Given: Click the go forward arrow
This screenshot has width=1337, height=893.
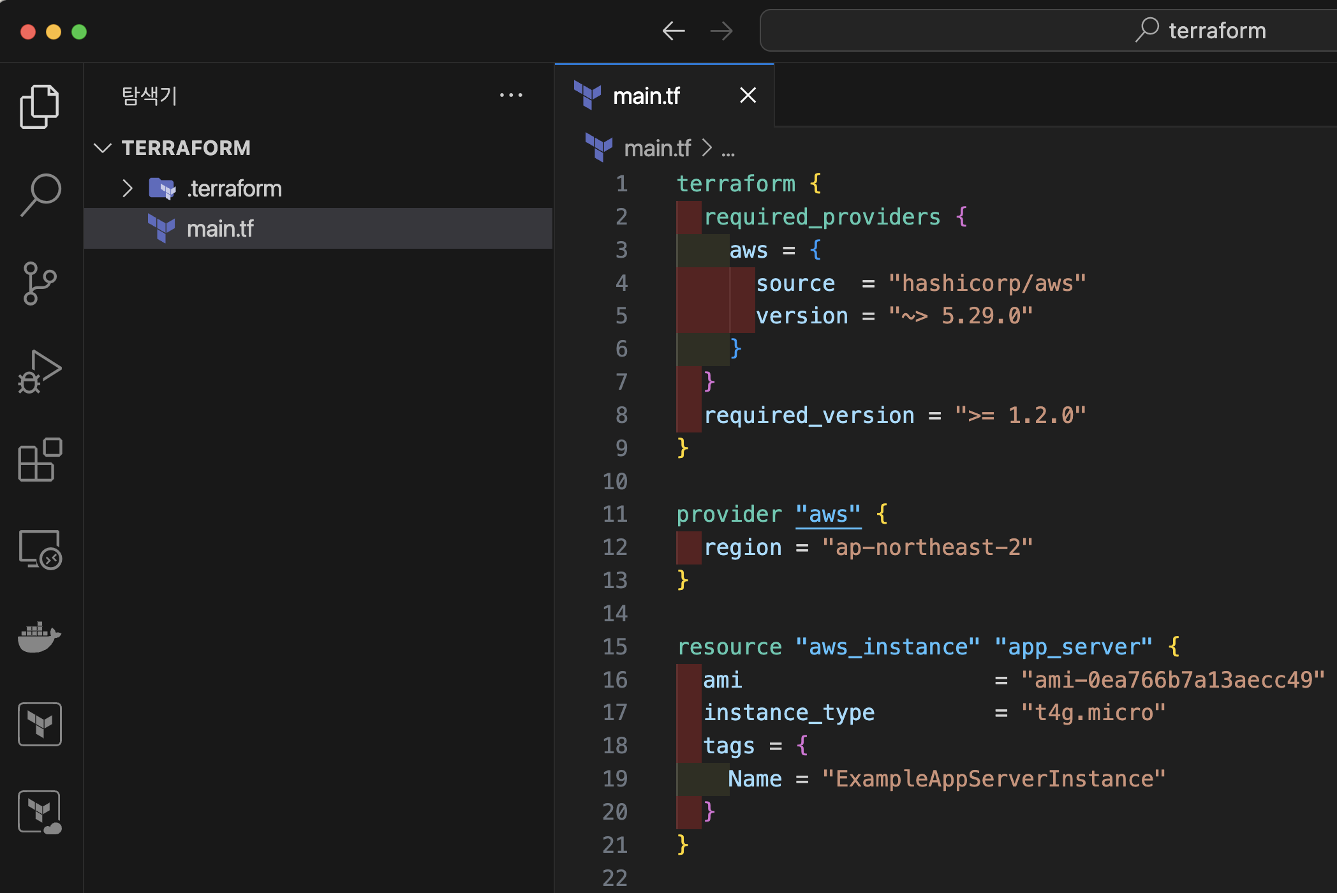Looking at the screenshot, I should coord(721,31).
